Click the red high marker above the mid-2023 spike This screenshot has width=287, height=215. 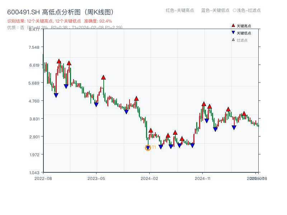pos(103,77)
